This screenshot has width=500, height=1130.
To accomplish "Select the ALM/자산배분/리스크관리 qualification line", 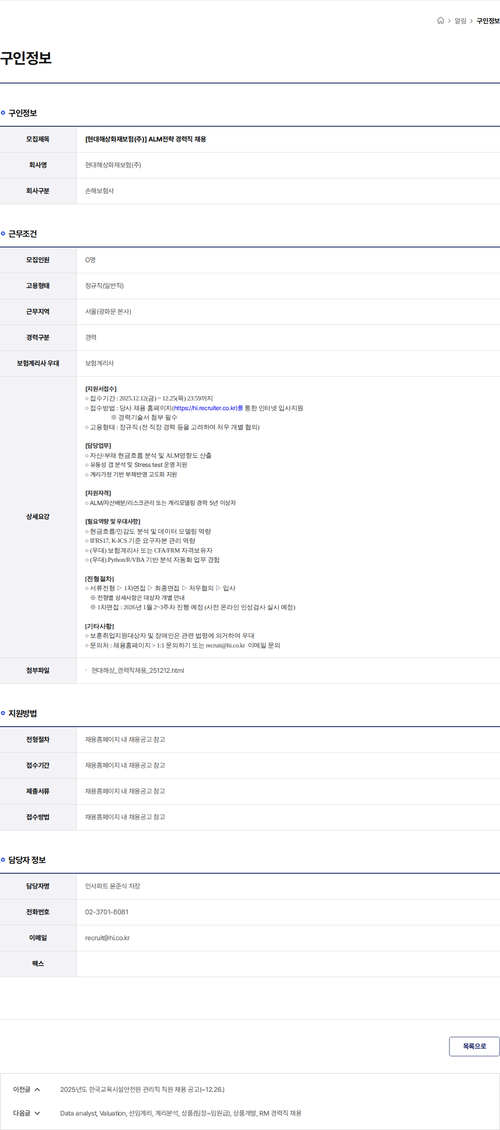I will coord(161,503).
